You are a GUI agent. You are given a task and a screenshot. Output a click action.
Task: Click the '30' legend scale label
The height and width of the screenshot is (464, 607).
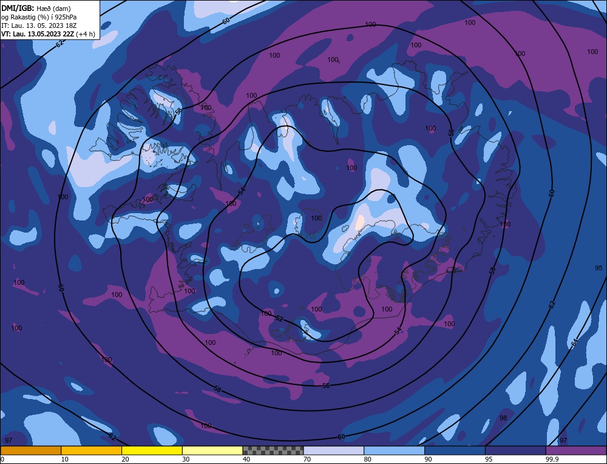coord(186,459)
